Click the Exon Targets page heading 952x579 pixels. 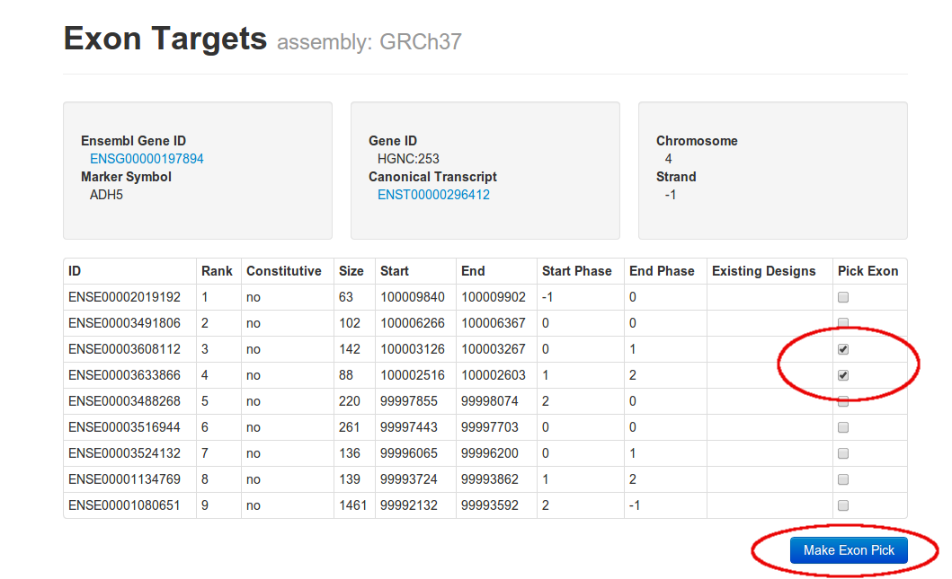165,39
